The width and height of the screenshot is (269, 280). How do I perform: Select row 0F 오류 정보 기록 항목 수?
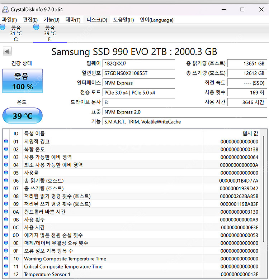(x=131, y=251)
